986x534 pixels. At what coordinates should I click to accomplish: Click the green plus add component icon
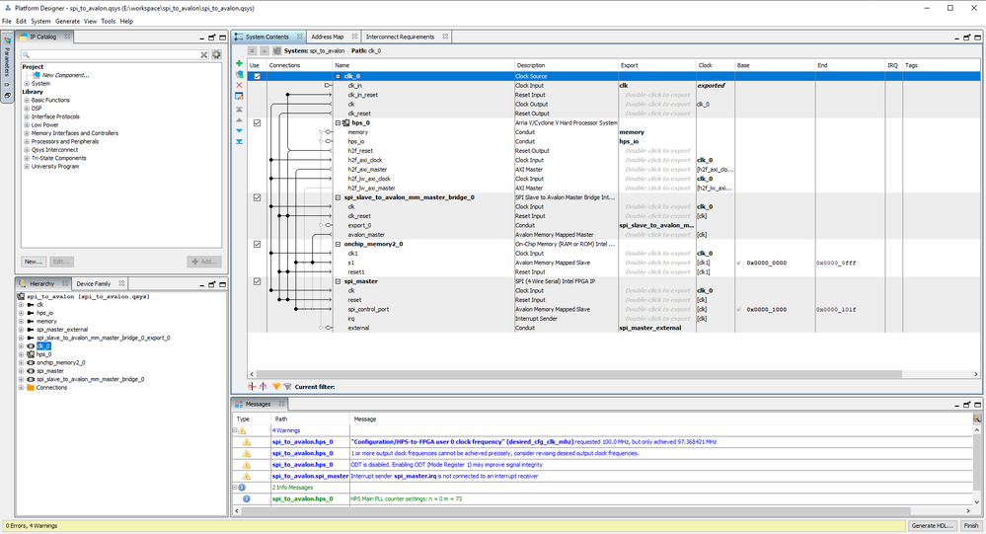tap(239, 64)
